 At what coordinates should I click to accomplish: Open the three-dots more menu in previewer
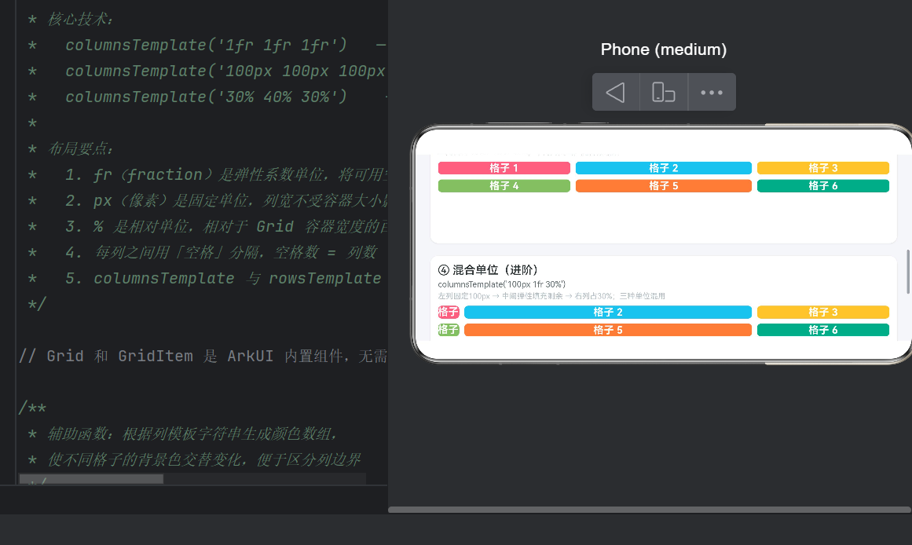click(x=712, y=93)
